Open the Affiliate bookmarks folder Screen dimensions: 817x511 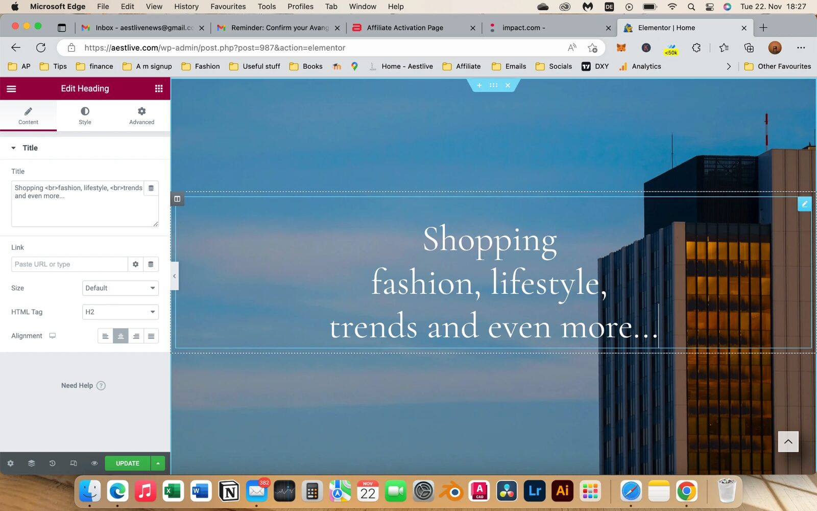coord(462,66)
